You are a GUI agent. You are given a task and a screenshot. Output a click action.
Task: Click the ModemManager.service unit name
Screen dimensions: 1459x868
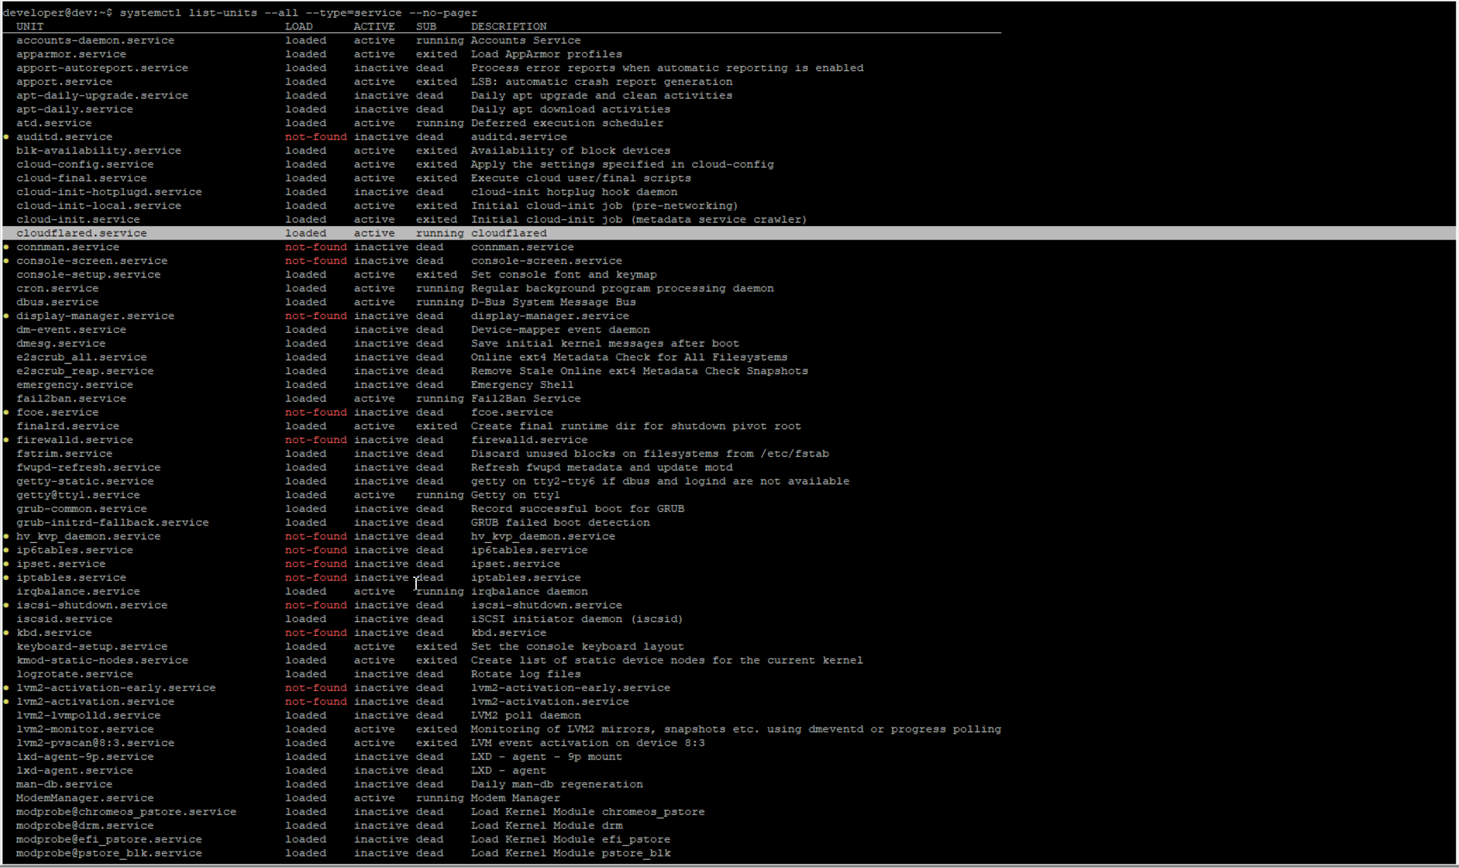pyautogui.click(x=85, y=798)
